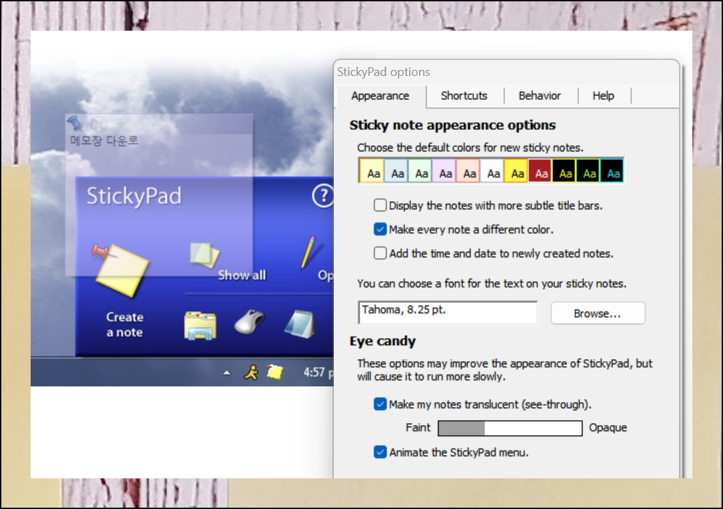Select the pale yellow note color swatch
This screenshot has width=723, height=509.
pyautogui.click(x=372, y=171)
